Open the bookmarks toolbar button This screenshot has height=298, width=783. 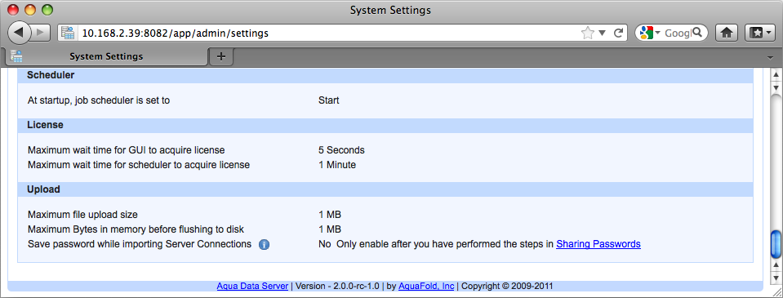click(759, 33)
